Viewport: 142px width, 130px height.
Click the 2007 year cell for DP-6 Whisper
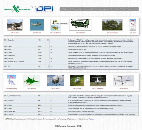tap(41, 62)
